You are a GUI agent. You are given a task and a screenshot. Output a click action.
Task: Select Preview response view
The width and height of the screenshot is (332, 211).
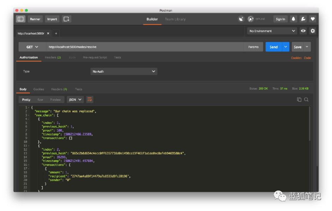click(x=55, y=100)
